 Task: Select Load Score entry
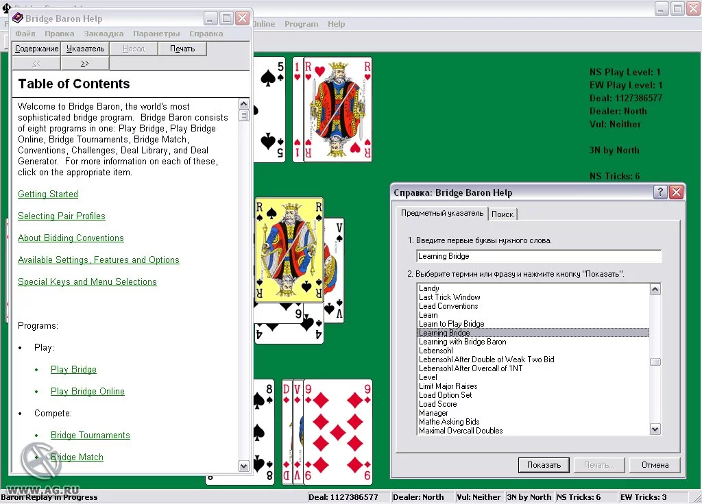(x=437, y=404)
